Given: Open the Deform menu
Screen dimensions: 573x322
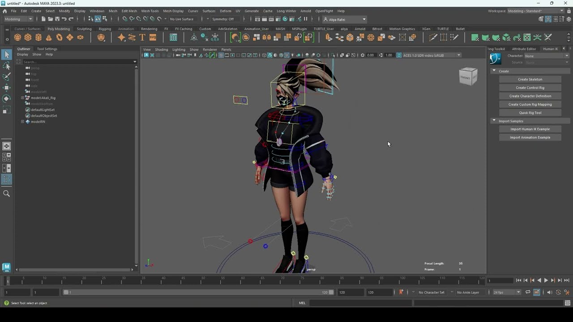Looking at the screenshot, I should [x=226, y=11].
